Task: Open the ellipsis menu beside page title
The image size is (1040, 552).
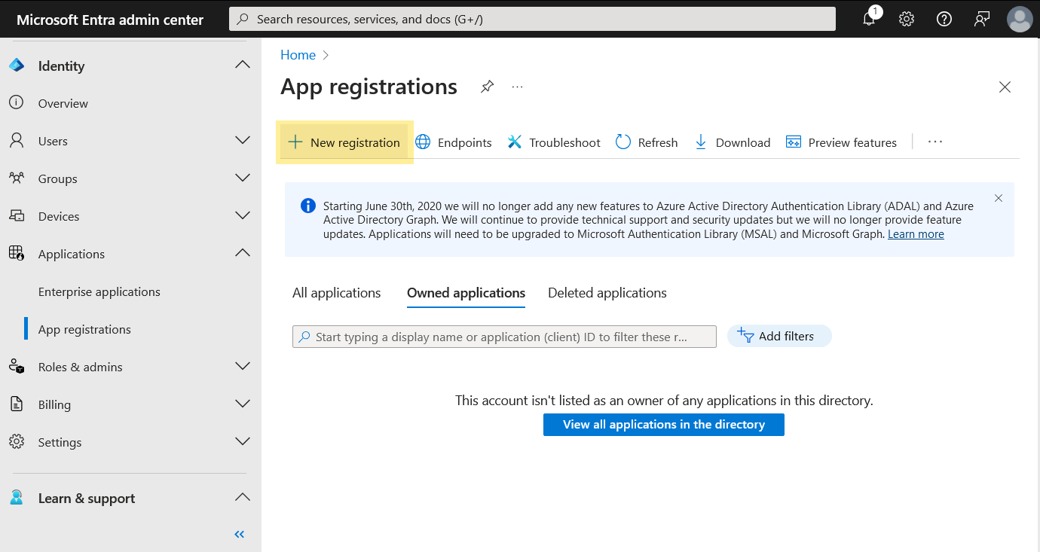Action: (517, 87)
